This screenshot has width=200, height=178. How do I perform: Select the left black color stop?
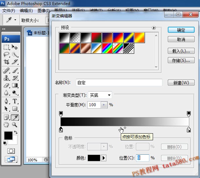[x=61, y=130]
